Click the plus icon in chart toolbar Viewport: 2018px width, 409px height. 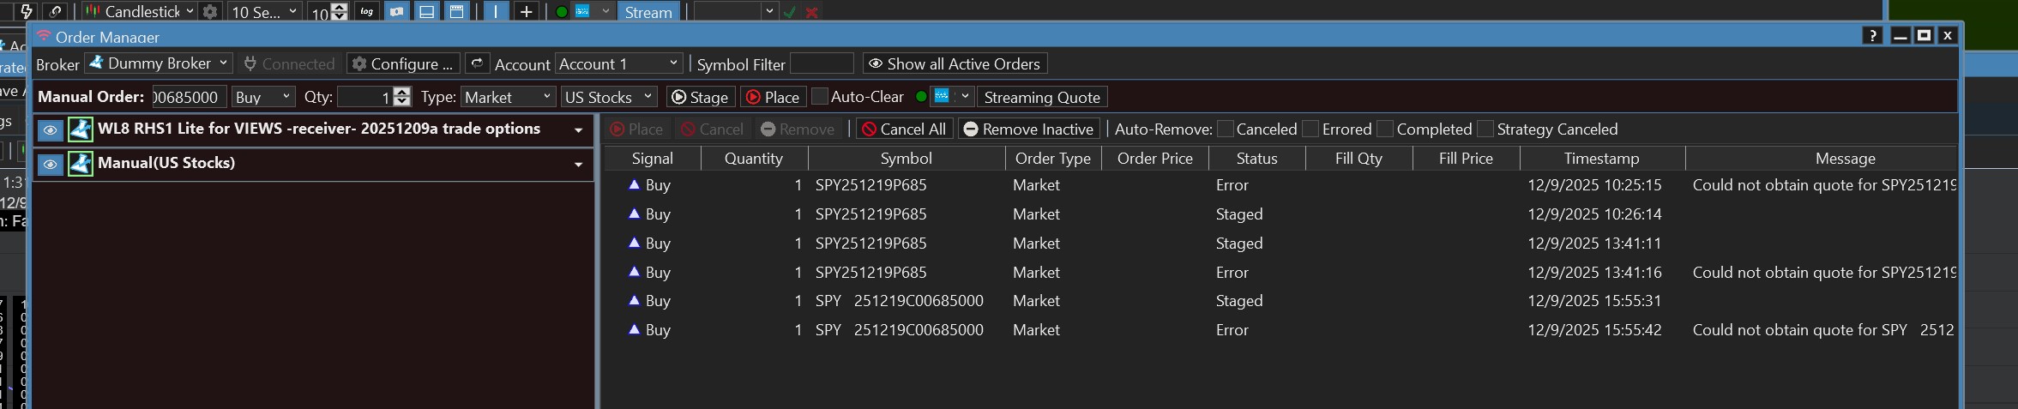pos(526,12)
